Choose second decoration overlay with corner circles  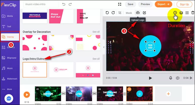point(61,43)
